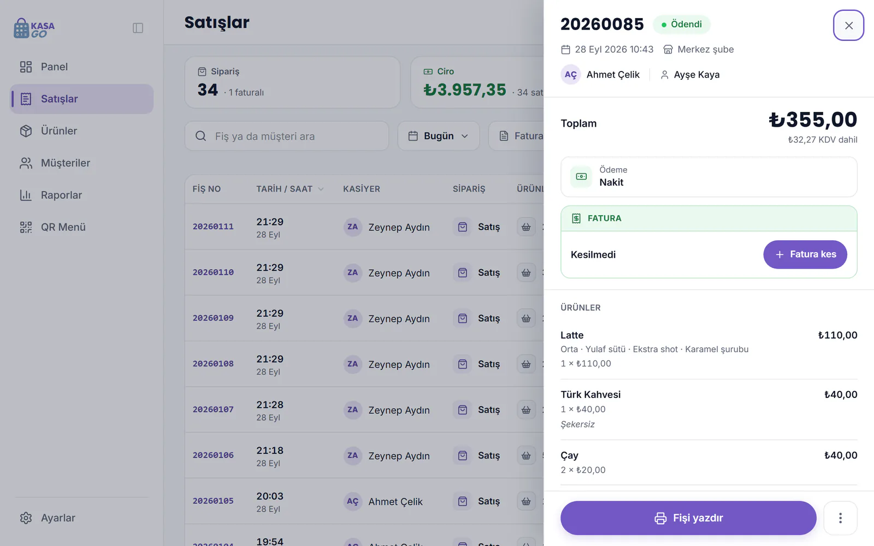Viewport: 874px width, 546px height.
Task: Open the Bugün date filter dropdown
Action: point(439,136)
